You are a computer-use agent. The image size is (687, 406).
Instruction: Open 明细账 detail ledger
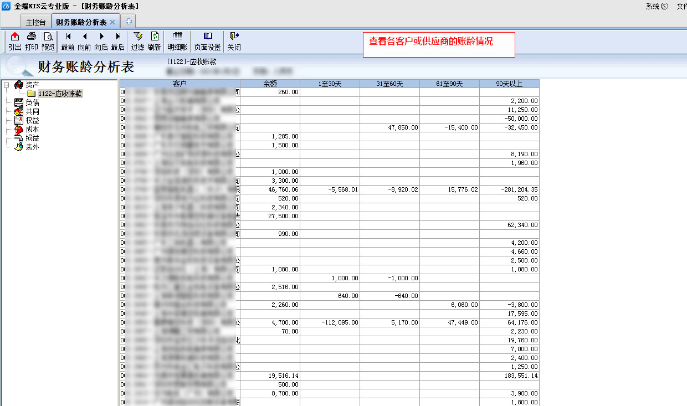tap(177, 41)
